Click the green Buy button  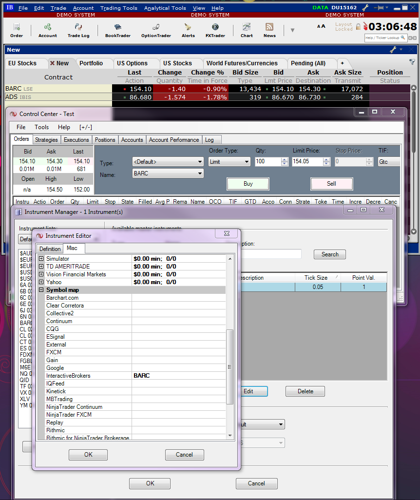coord(248,184)
